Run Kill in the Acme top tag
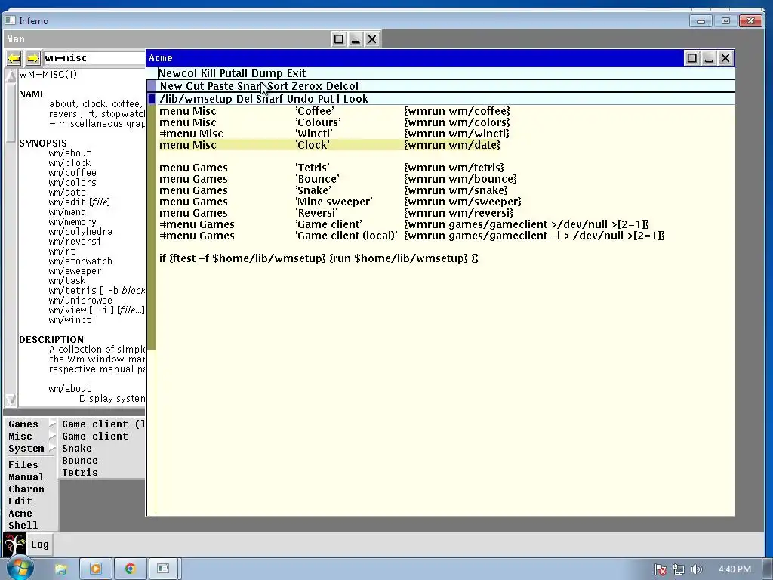This screenshot has height=580, width=773. 208,73
